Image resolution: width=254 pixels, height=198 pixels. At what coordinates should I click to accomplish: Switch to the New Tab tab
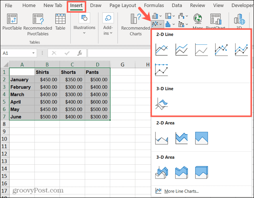point(53,6)
